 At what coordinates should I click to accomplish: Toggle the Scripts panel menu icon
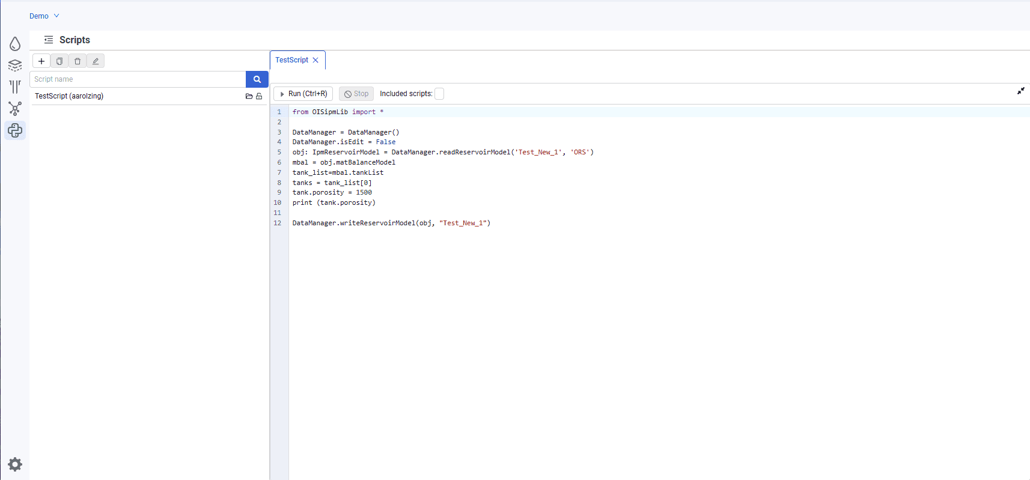tap(49, 40)
